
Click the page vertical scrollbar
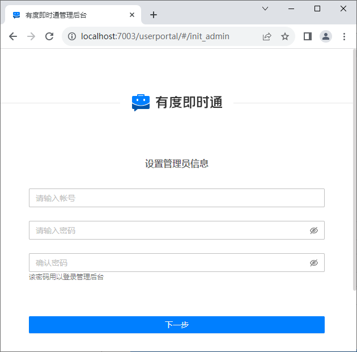352,170
